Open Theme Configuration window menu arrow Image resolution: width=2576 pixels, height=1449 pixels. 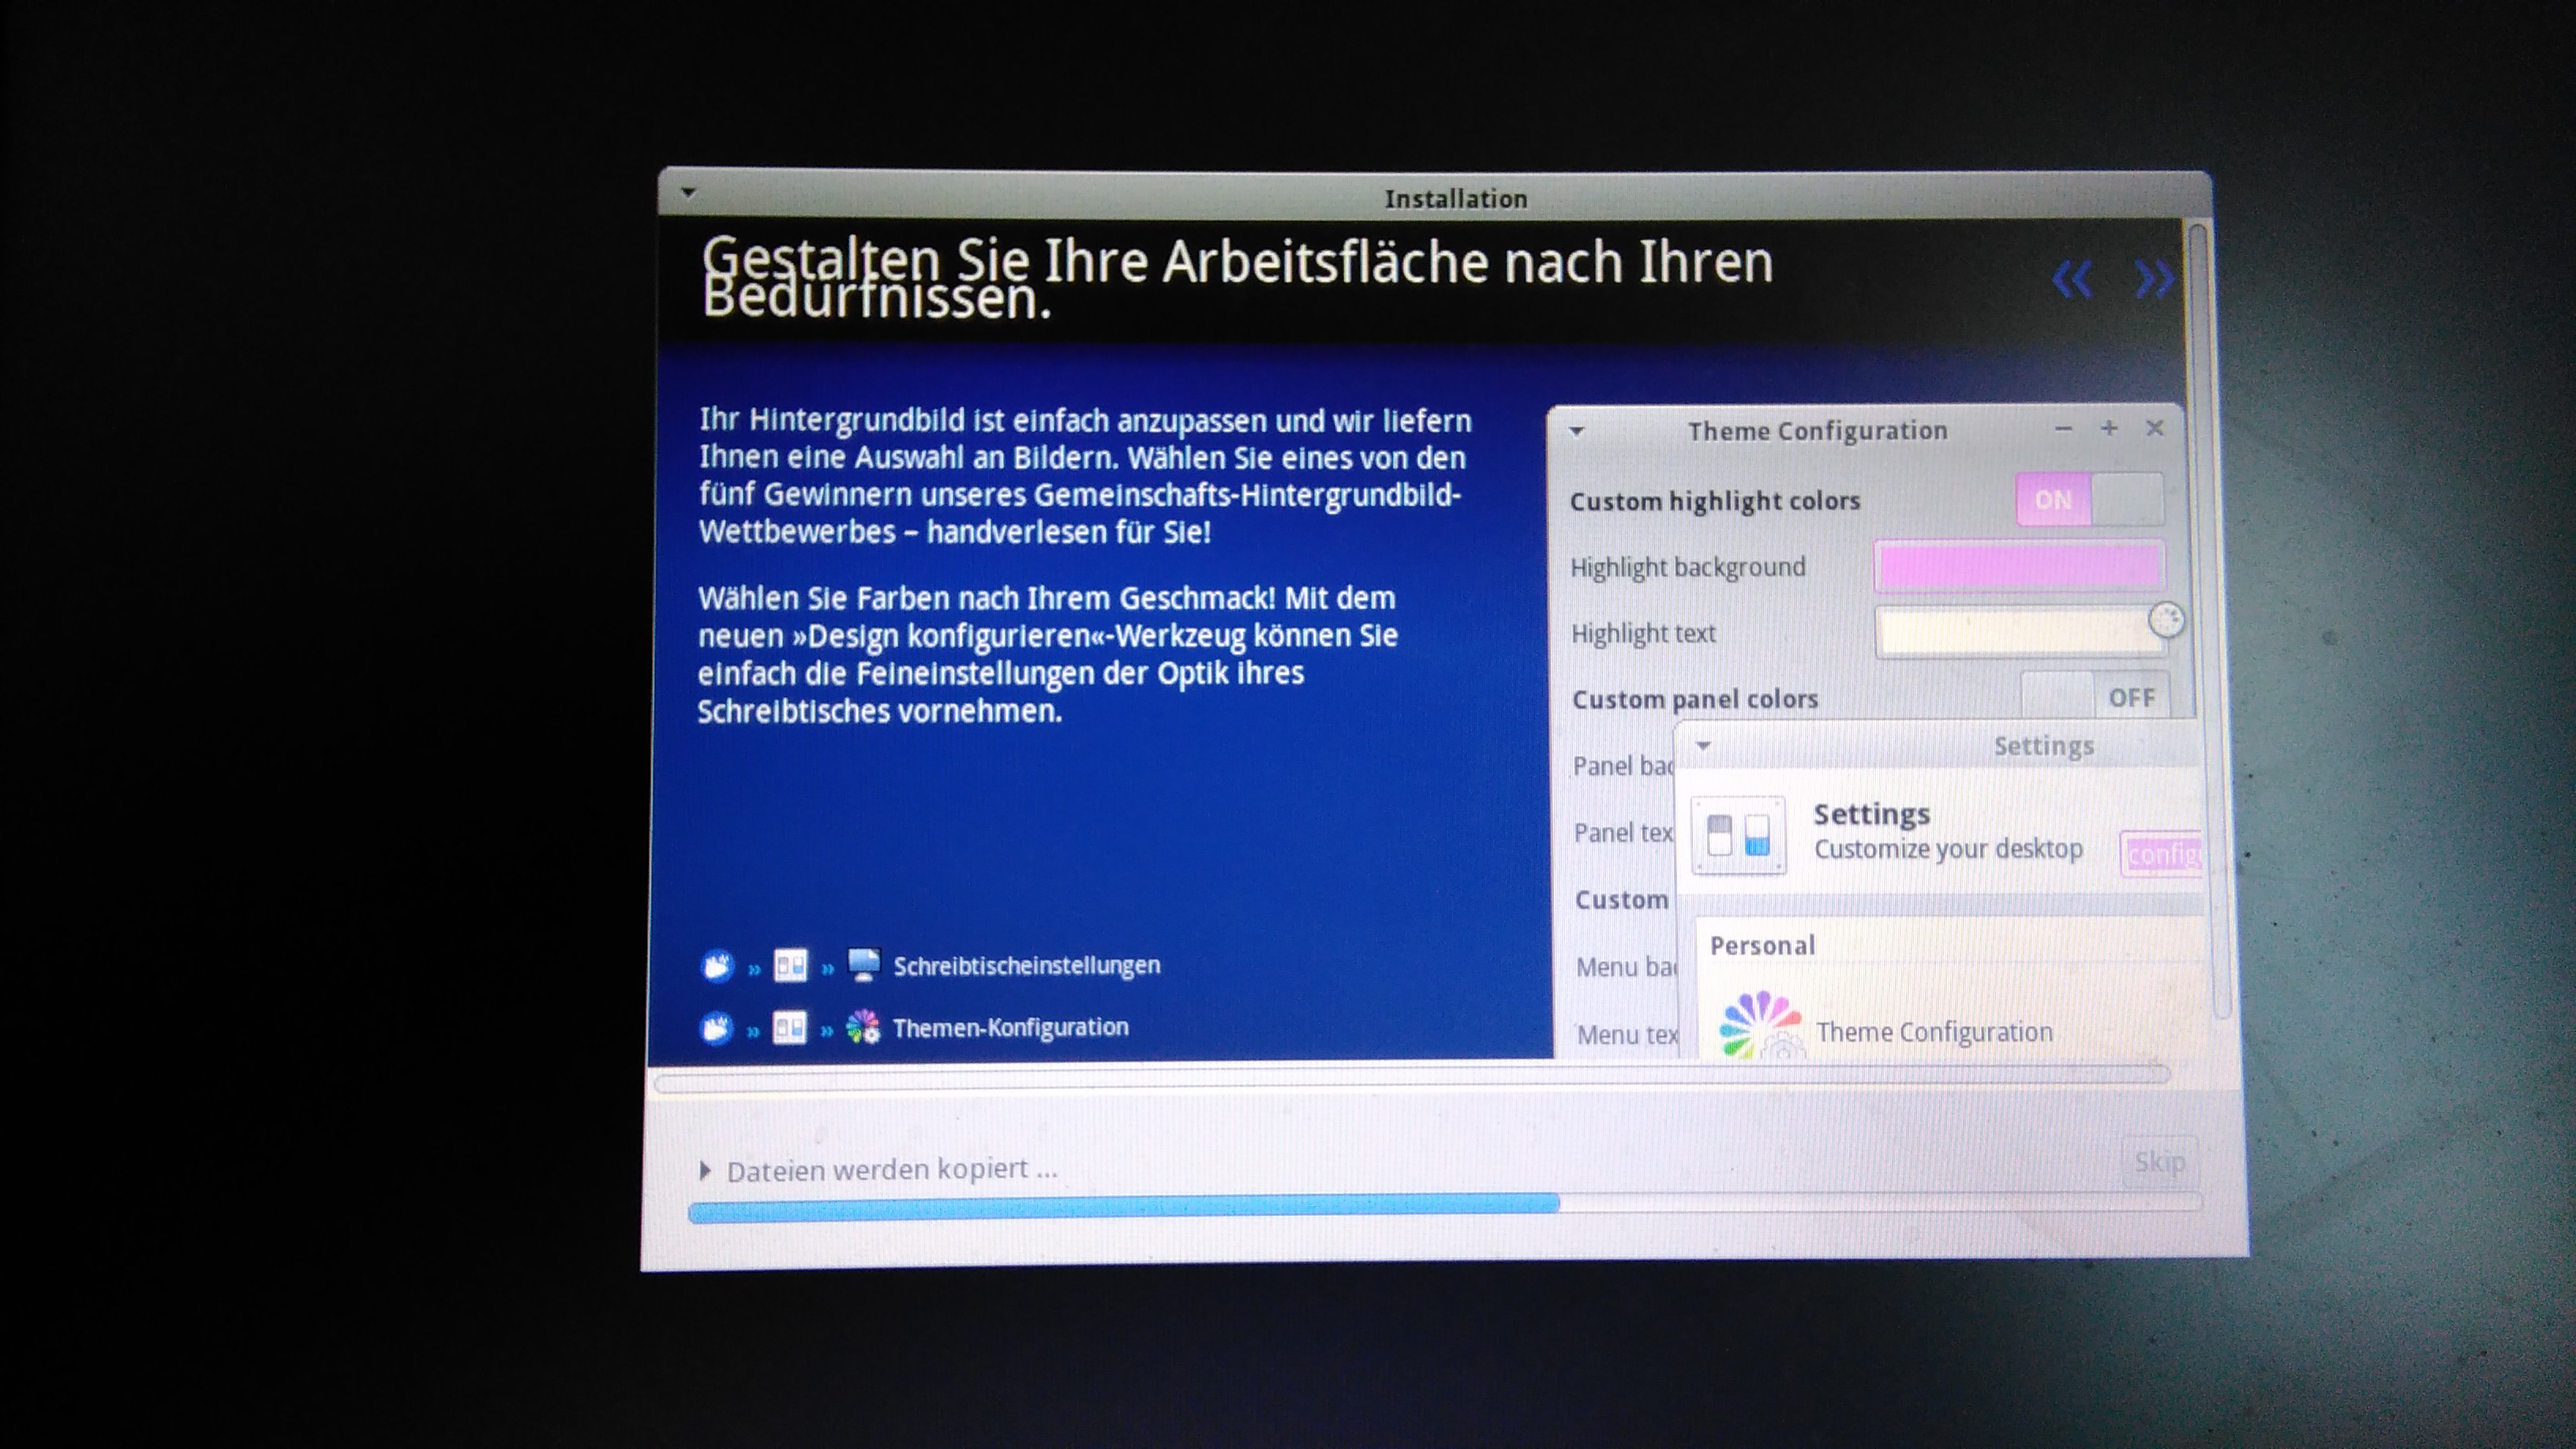[x=1577, y=432]
